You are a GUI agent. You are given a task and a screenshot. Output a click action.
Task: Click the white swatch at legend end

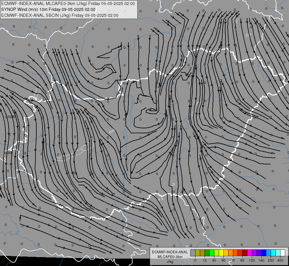283,253
